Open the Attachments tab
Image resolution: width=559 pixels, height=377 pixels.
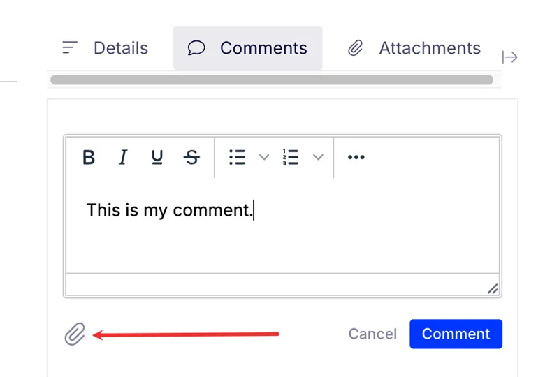click(414, 48)
